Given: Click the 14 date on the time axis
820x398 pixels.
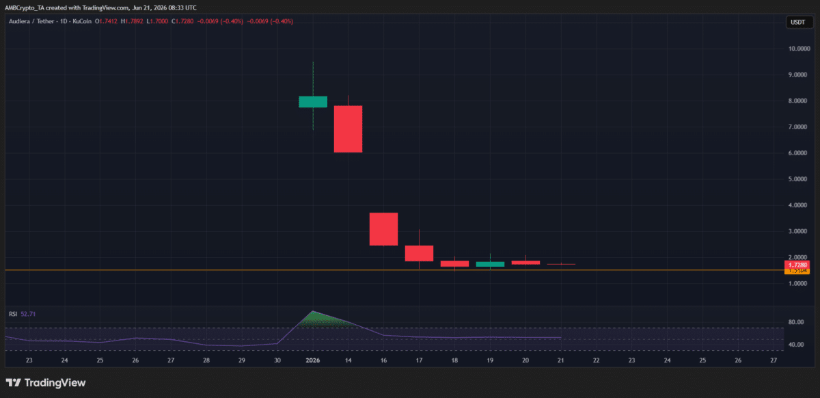Looking at the screenshot, I should 348,360.
